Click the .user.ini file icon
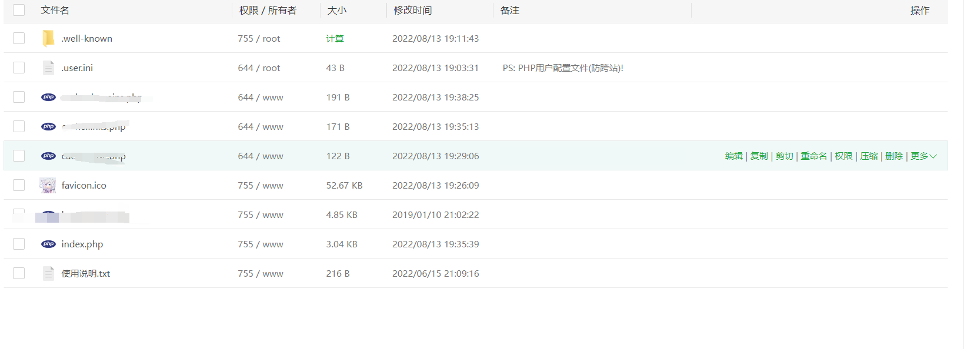The image size is (964, 349). coord(48,68)
